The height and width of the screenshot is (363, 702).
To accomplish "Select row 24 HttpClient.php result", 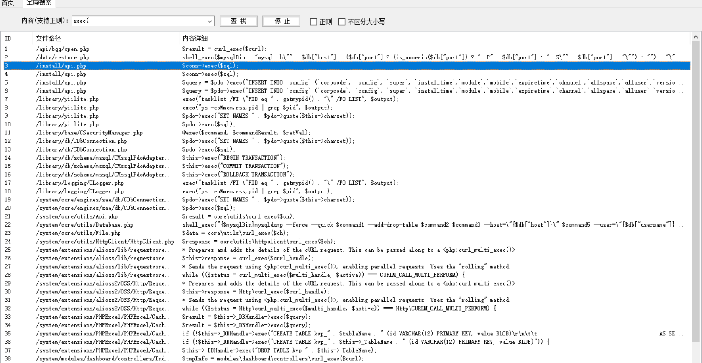I will click(x=347, y=242).
